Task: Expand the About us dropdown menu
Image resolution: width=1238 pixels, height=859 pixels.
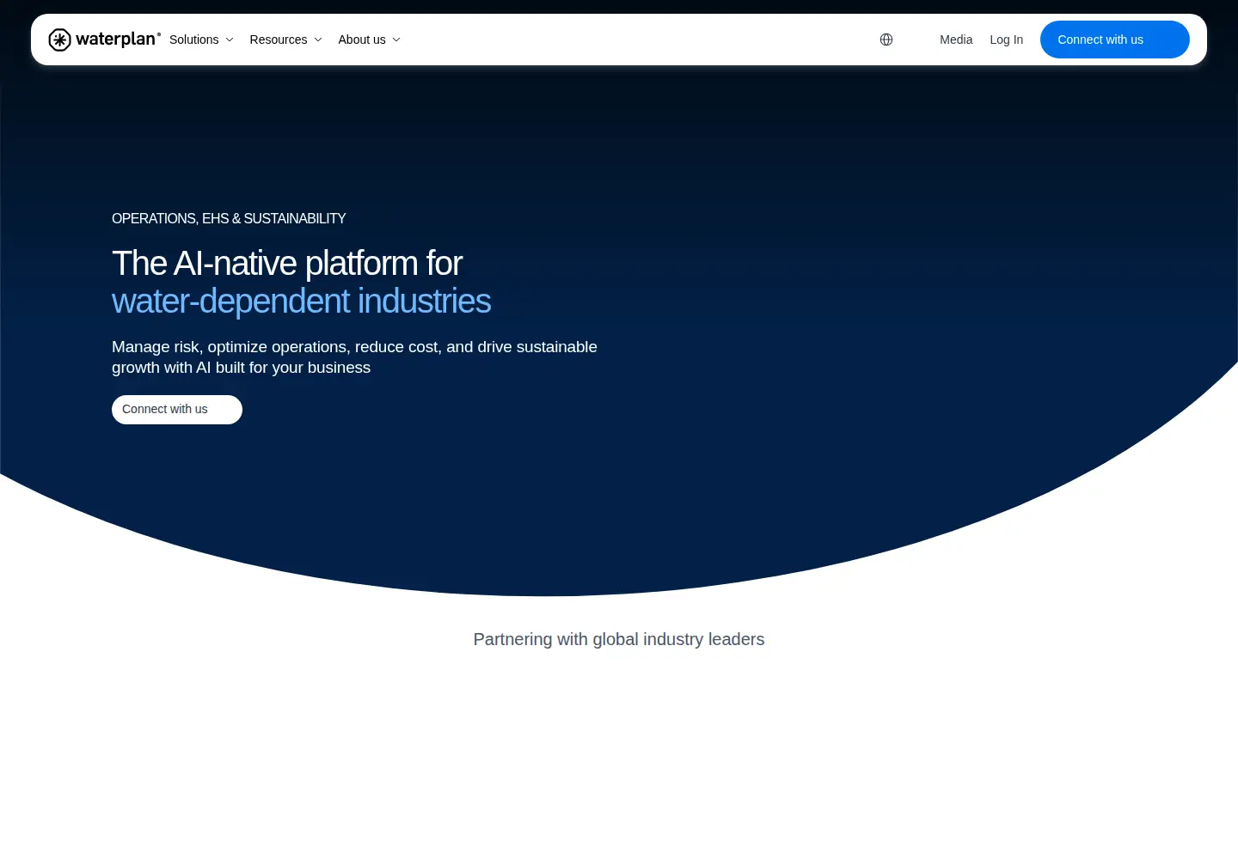Action: pyautogui.click(x=369, y=40)
